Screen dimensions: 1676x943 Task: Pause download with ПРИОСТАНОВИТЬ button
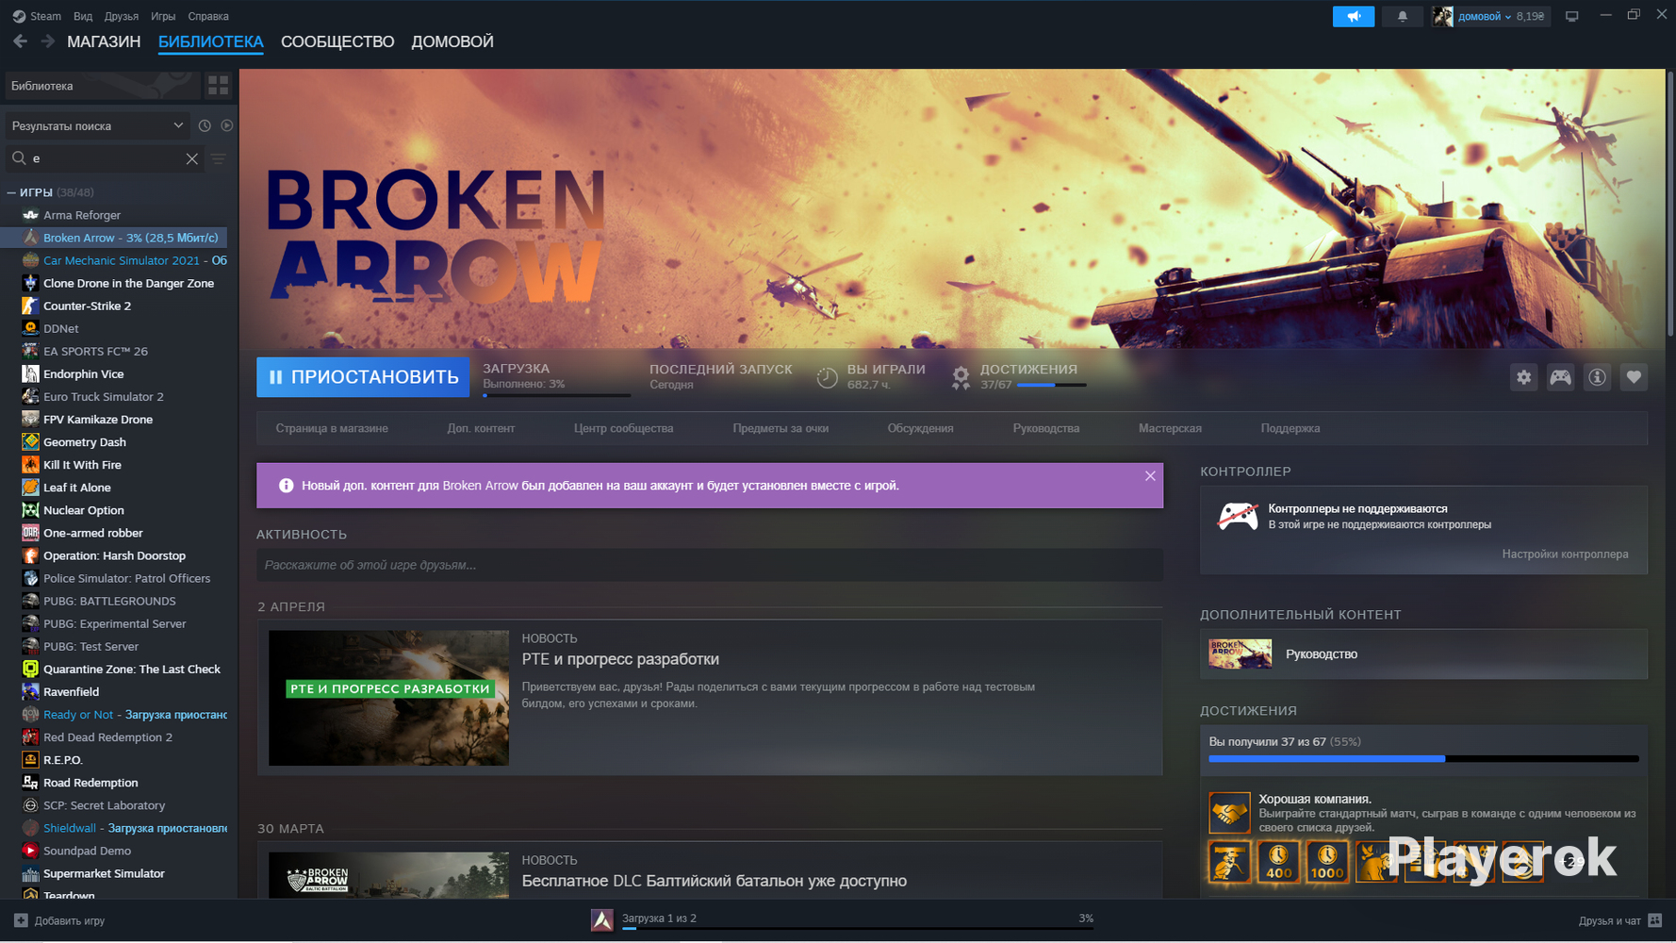pos(363,377)
